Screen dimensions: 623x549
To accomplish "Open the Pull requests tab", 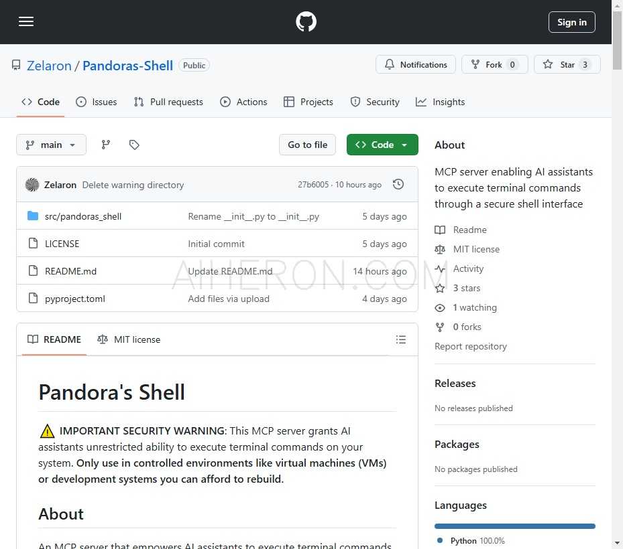I will (x=168, y=102).
